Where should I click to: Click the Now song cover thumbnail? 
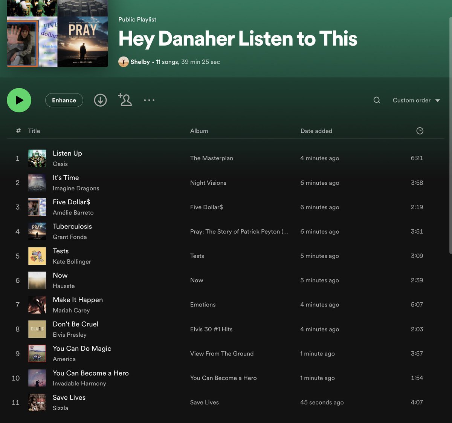click(x=37, y=280)
